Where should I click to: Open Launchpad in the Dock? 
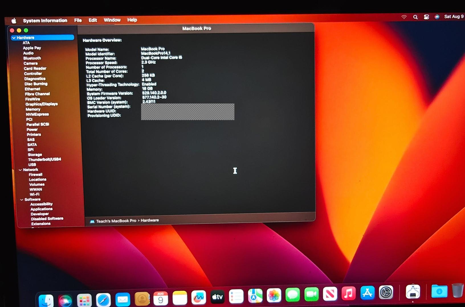pos(84,300)
